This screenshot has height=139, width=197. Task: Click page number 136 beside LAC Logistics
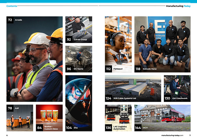108,128
